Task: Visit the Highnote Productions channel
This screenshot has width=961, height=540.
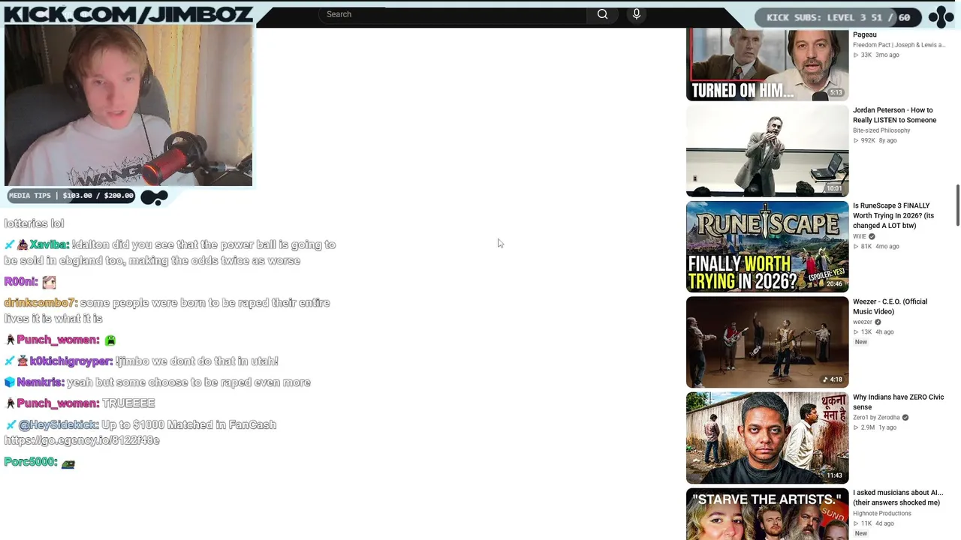Action: pos(882,514)
